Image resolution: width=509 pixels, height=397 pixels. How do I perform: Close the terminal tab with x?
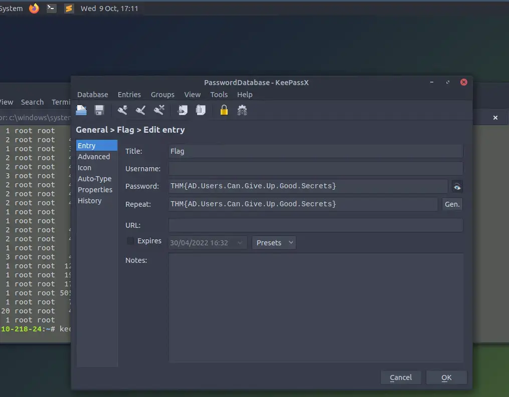pyautogui.click(x=495, y=118)
